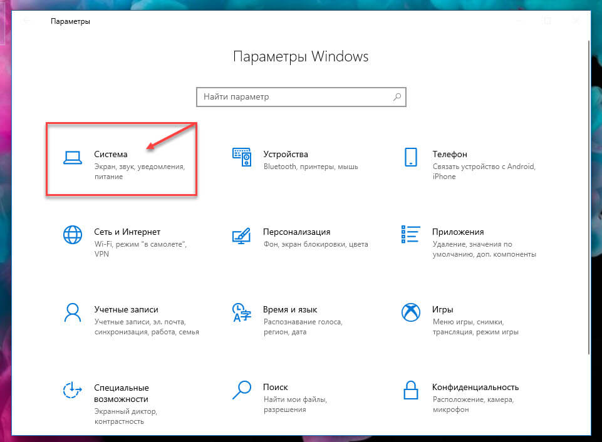Open the Система settings title link

[111, 154]
